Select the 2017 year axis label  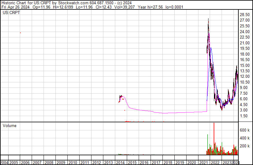tap(156, 163)
